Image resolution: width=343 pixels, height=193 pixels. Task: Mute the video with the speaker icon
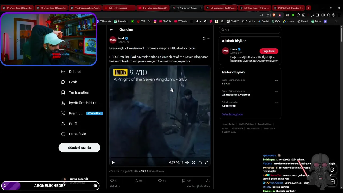pyautogui.click(x=187, y=162)
